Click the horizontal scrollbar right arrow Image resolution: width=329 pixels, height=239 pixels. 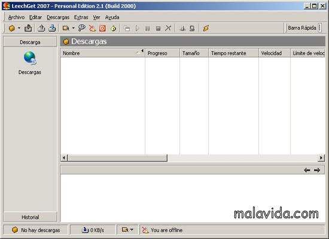321,158
